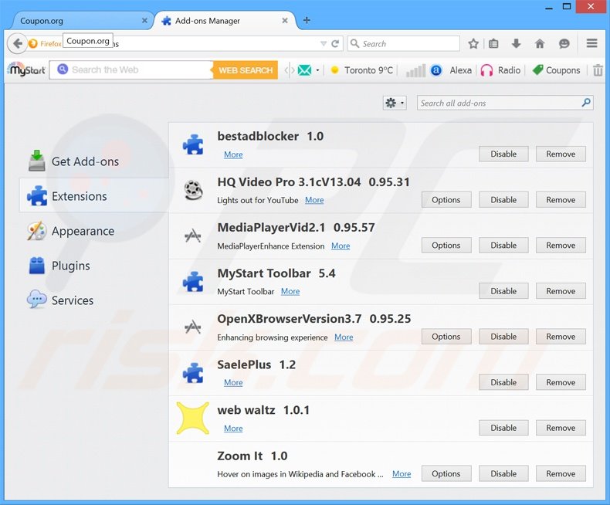Open the gear tools dropdown for add-ons

click(394, 103)
